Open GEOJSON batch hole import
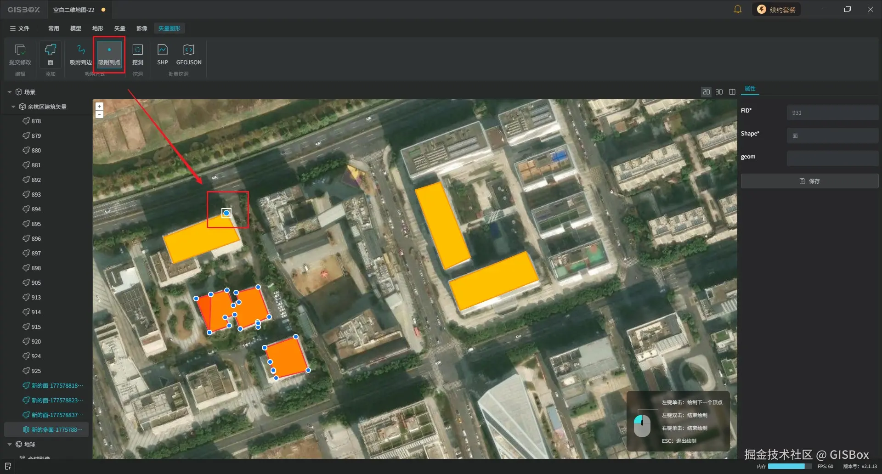The width and height of the screenshot is (882, 474). click(x=189, y=55)
